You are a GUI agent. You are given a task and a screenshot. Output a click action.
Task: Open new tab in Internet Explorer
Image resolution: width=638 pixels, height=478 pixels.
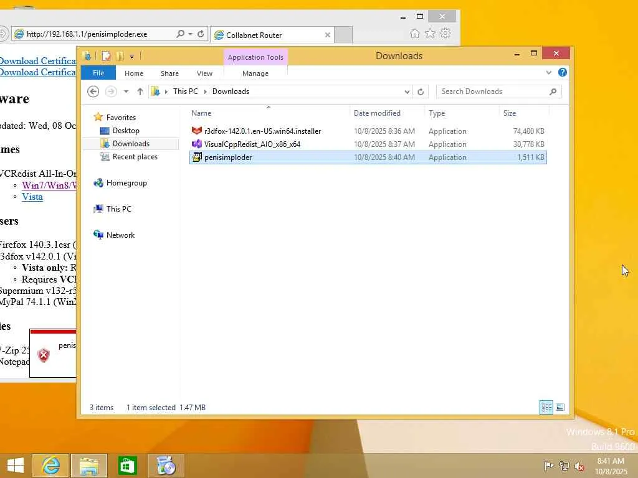point(344,35)
